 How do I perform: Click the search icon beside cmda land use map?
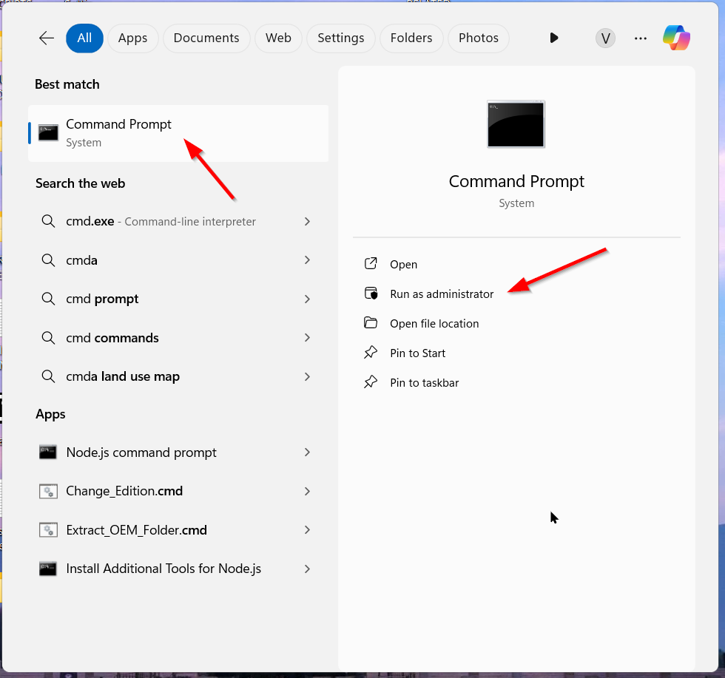(48, 376)
